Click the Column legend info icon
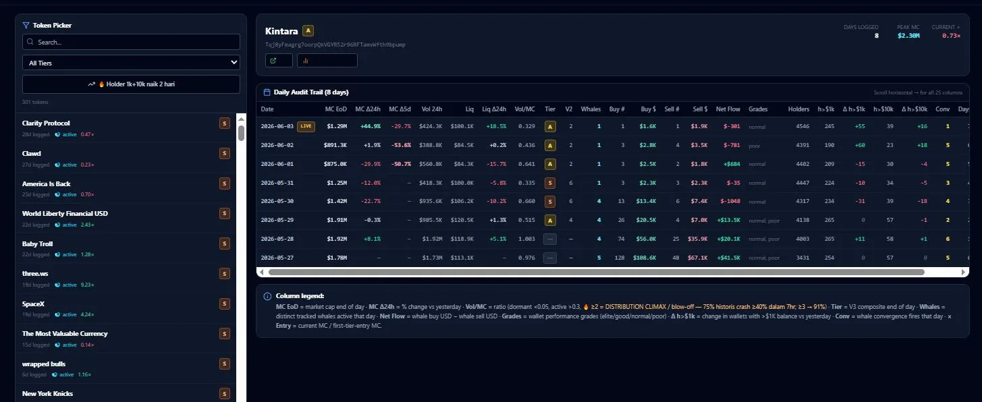The height and width of the screenshot is (402, 982). 267,296
